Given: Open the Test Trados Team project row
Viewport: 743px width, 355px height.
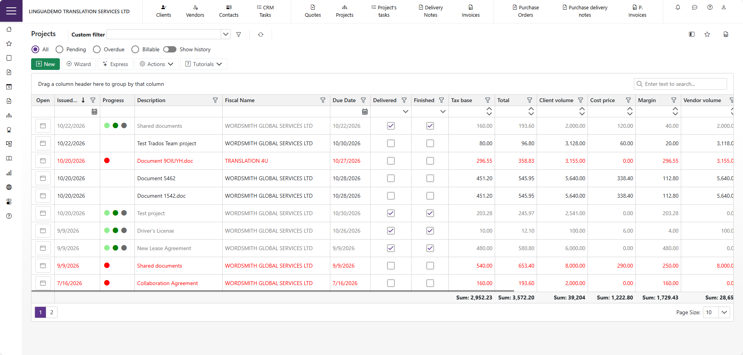Looking at the screenshot, I should coord(43,143).
